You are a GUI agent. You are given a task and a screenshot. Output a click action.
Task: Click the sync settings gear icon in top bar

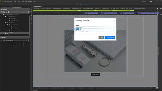click(x=151, y=1)
